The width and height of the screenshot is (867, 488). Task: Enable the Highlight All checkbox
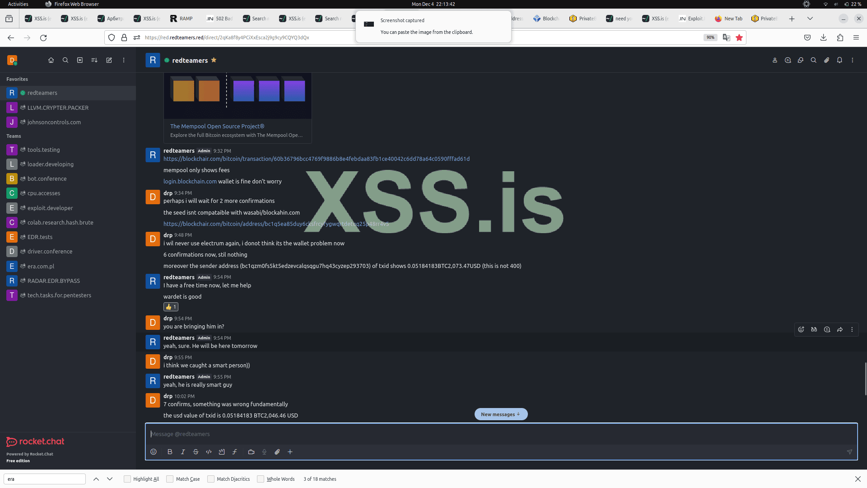(127, 479)
